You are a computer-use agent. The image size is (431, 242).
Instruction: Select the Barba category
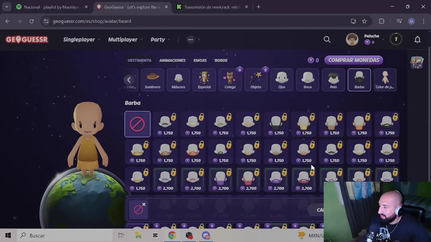point(359,80)
